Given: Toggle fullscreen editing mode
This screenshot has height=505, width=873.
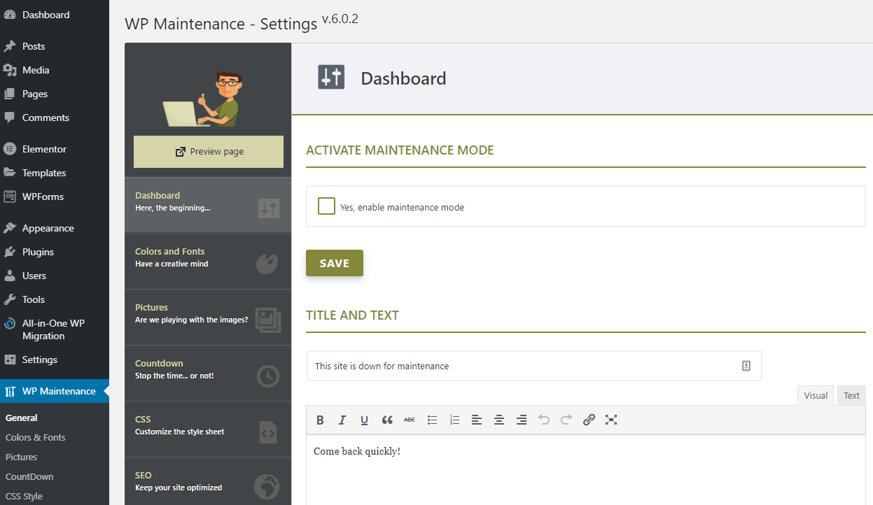Looking at the screenshot, I should click(x=611, y=420).
